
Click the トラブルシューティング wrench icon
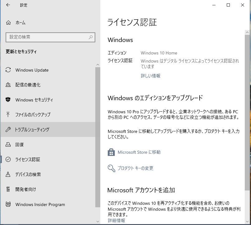pos(8,129)
